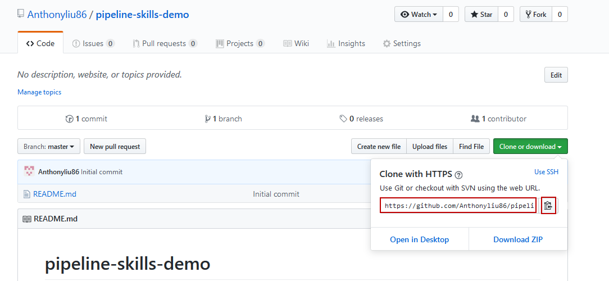View the 1 branch list
The width and height of the screenshot is (609, 281).
pyautogui.click(x=224, y=119)
